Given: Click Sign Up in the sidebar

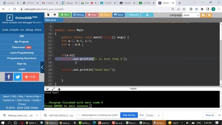Looking at the screenshot, I should pyautogui.click(x=22, y=64).
